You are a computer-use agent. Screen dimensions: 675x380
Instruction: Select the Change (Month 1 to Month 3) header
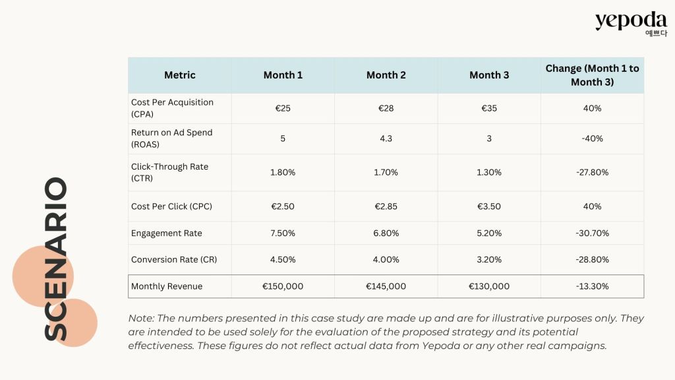(592, 75)
